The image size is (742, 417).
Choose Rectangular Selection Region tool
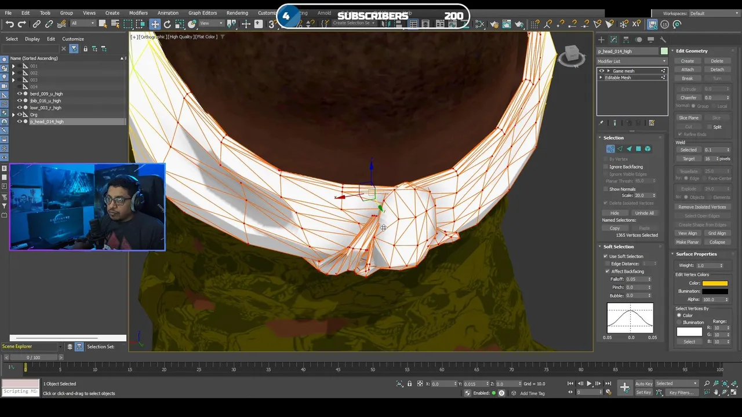coord(128,24)
